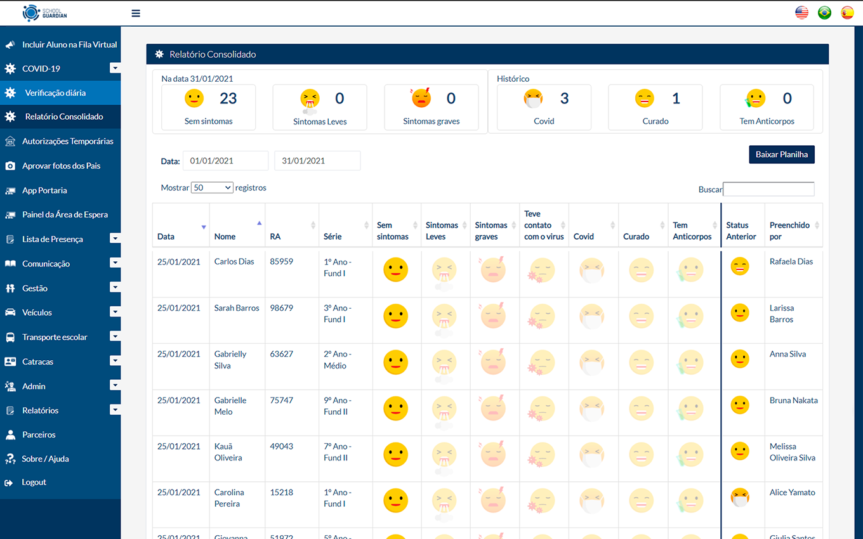This screenshot has width=863, height=539.
Task: Expand the Lista de Presença submenu
Action: pyautogui.click(x=114, y=239)
